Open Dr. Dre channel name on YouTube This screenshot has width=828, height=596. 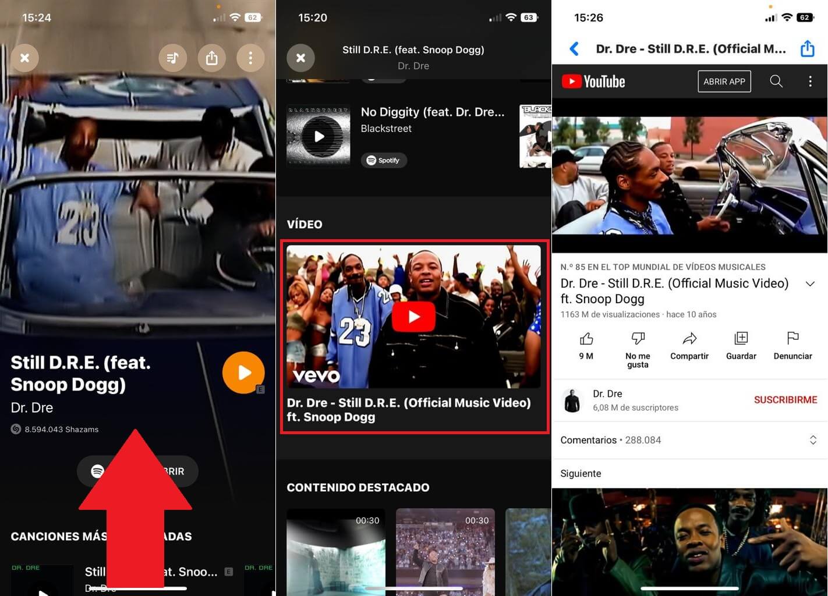pos(607,393)
